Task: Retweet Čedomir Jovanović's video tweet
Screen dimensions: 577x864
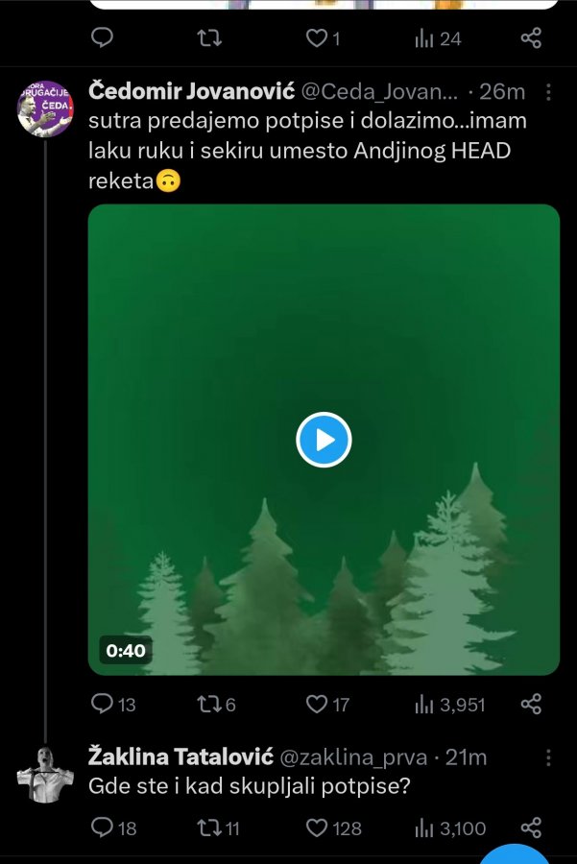Action: coord(206,705)
